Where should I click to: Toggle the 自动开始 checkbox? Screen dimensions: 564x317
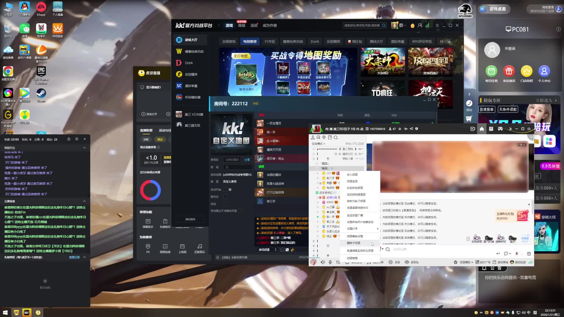click(x=225, y=190)
